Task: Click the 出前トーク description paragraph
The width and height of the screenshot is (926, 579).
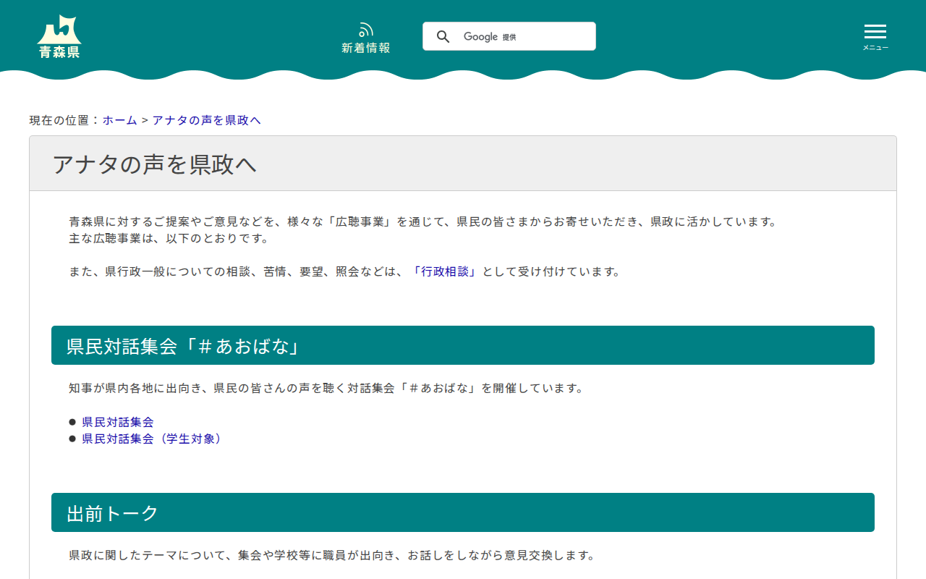Action: [331, 556]
